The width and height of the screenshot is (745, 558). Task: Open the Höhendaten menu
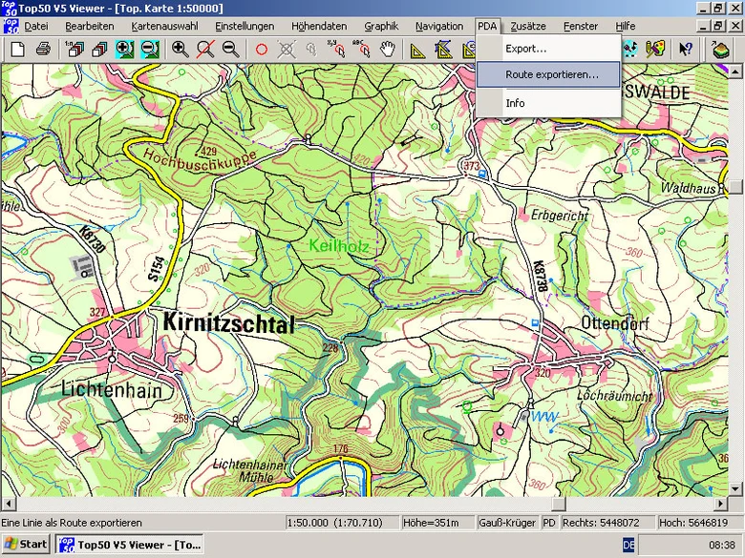[319, 26]
